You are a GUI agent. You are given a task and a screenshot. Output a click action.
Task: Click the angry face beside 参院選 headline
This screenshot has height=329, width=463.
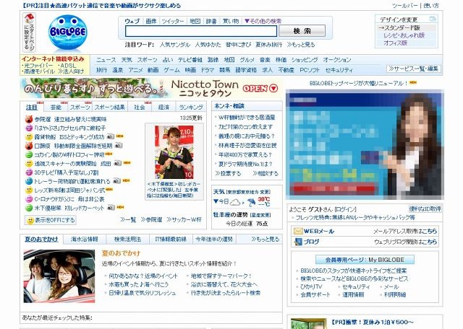tap(29, 119)
